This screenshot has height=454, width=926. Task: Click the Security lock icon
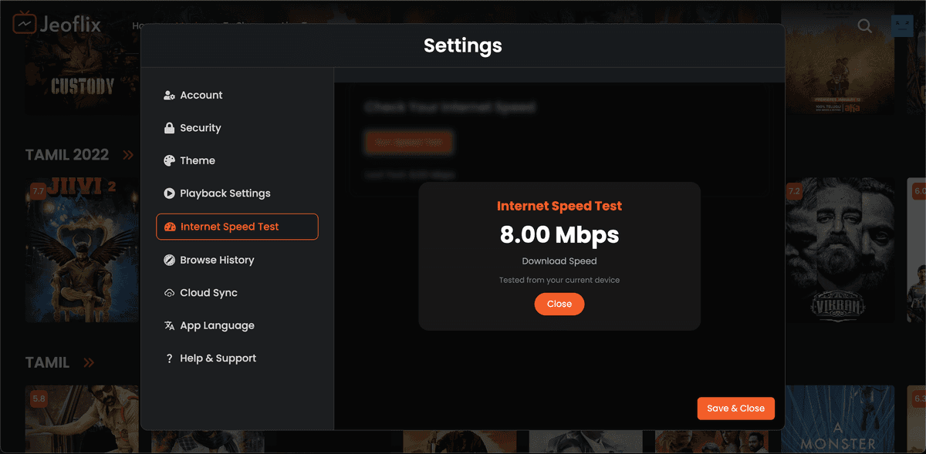point(168,127)
